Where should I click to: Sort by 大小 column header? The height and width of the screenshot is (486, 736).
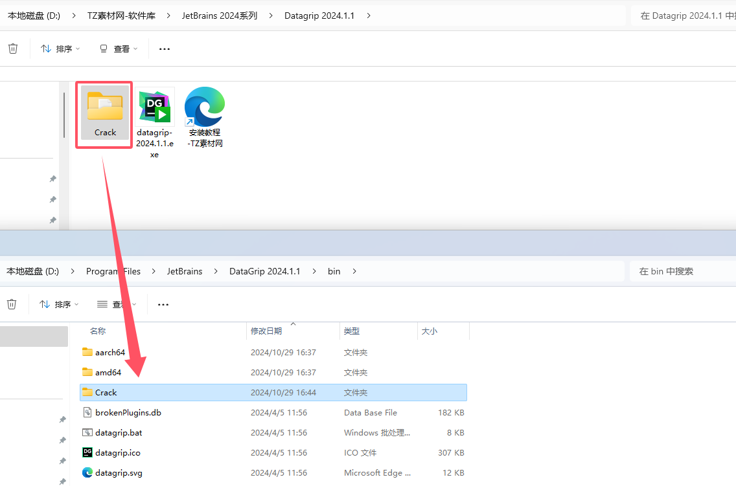pos(430,331)
